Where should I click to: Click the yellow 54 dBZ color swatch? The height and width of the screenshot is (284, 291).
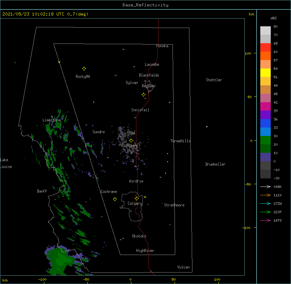click(265, 73)
